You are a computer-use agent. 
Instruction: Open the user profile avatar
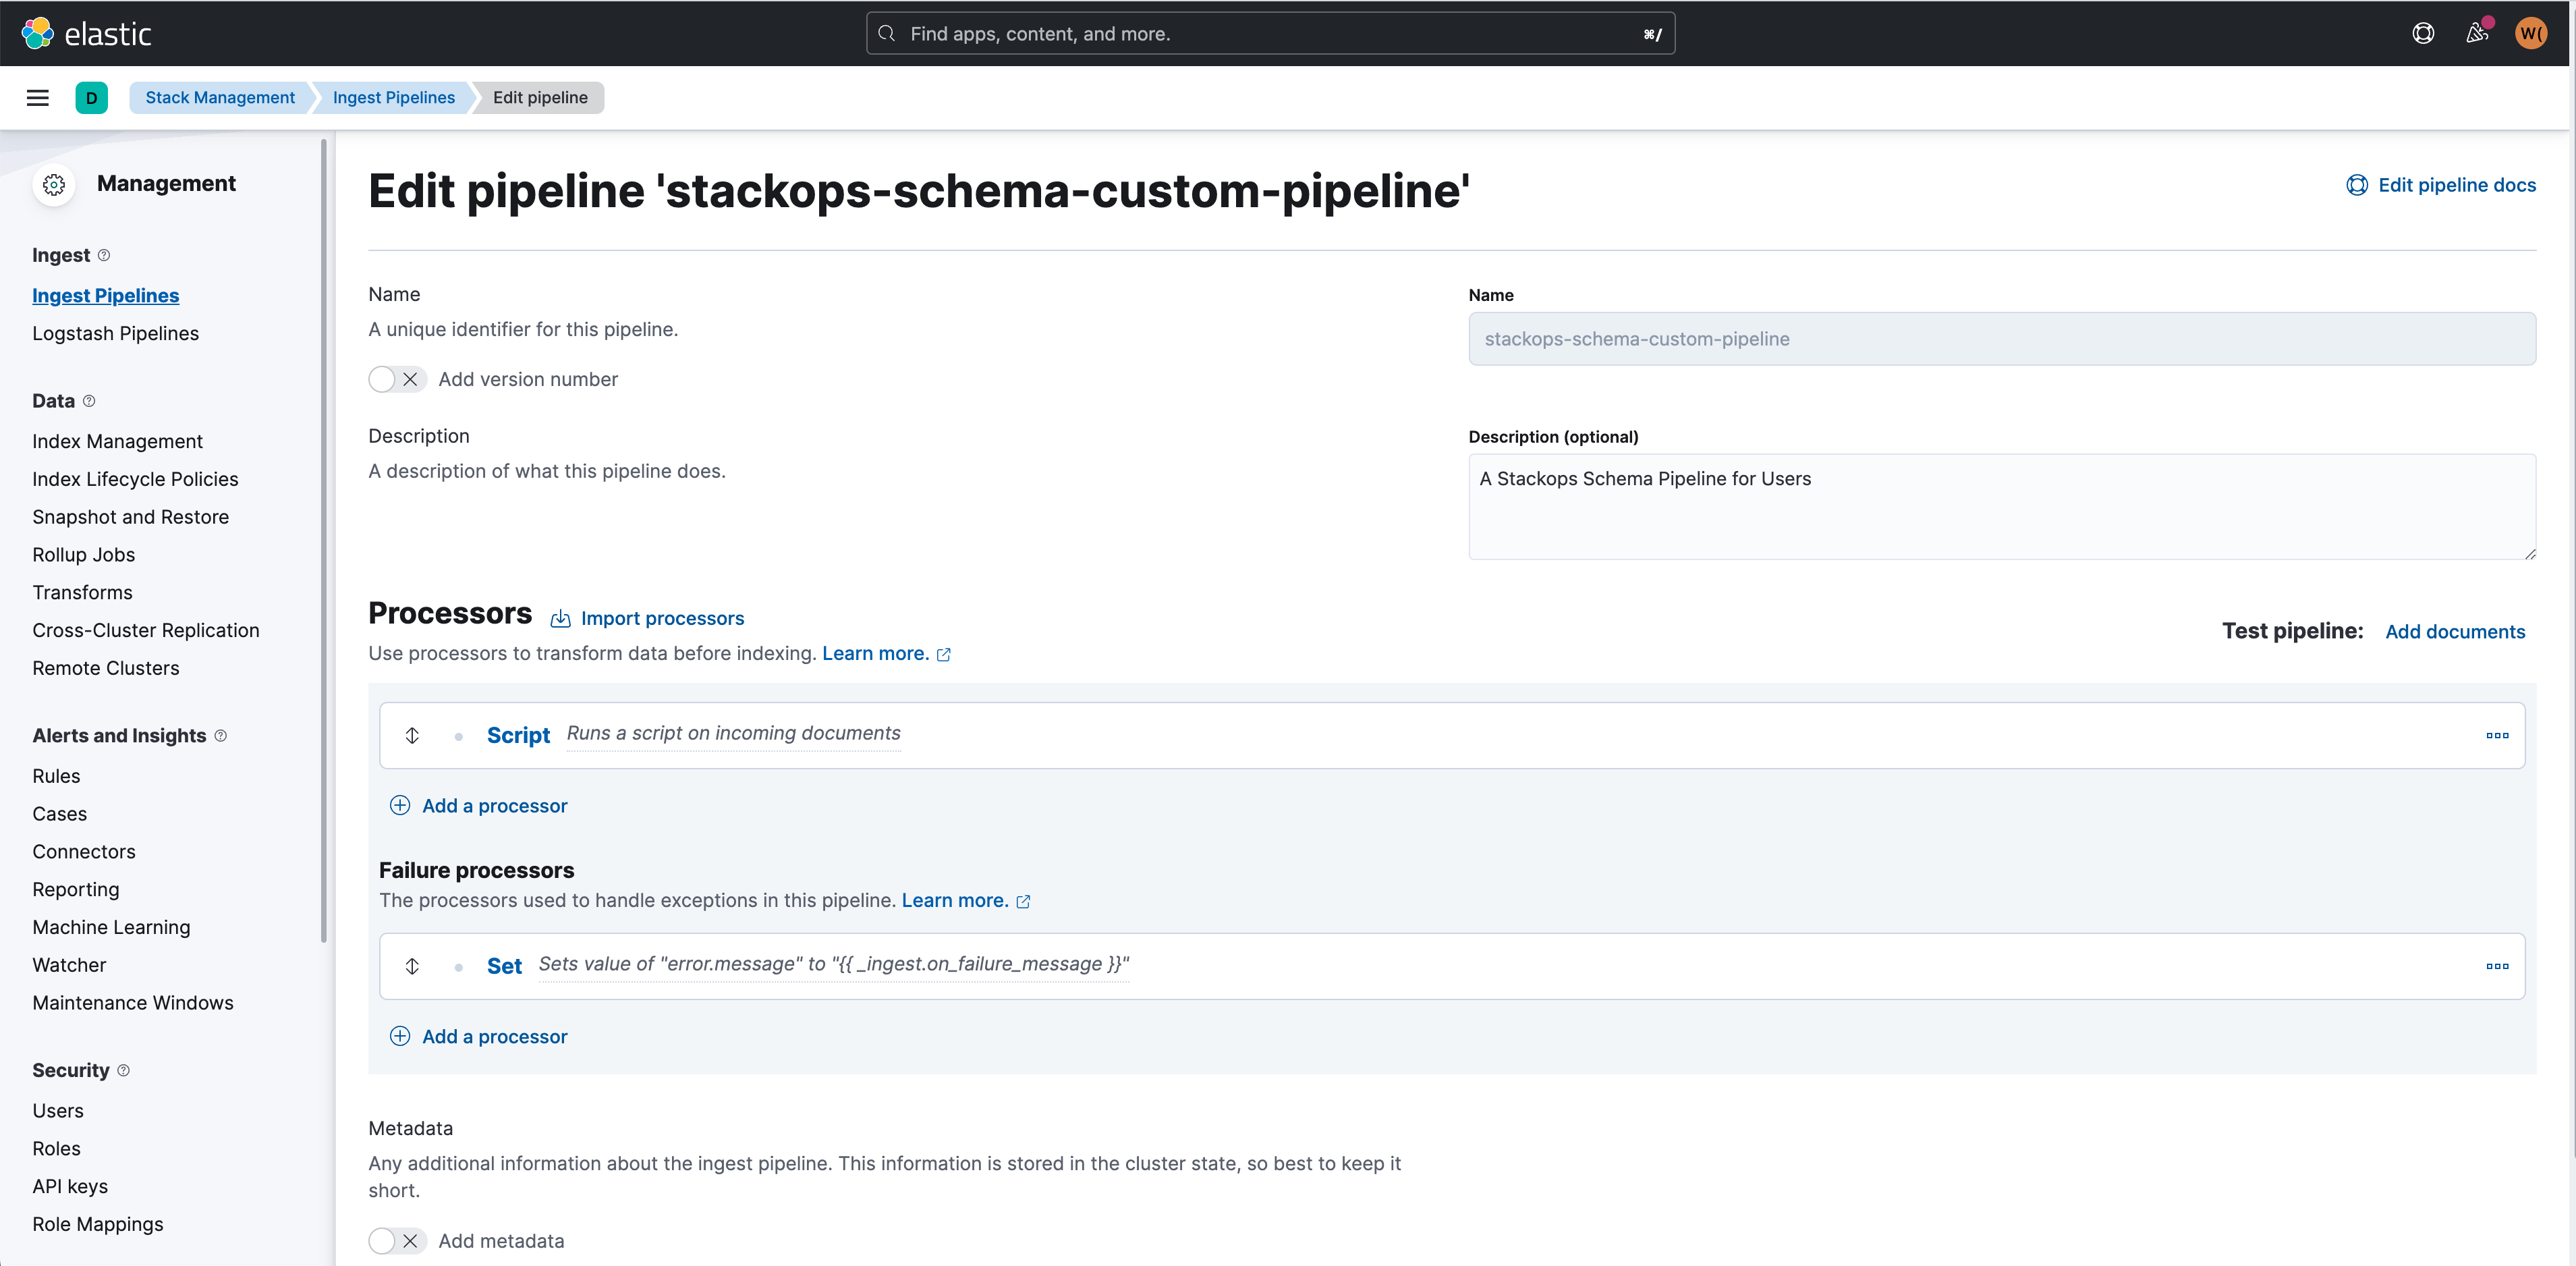2531,33
